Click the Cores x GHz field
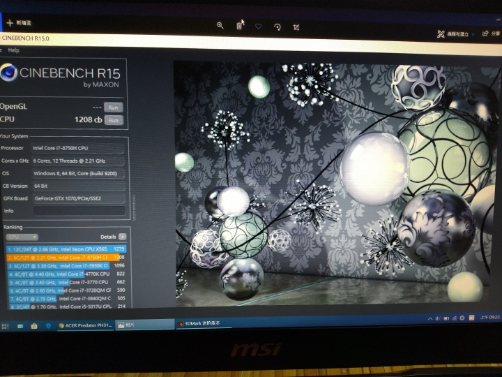 tap(78, 161)
